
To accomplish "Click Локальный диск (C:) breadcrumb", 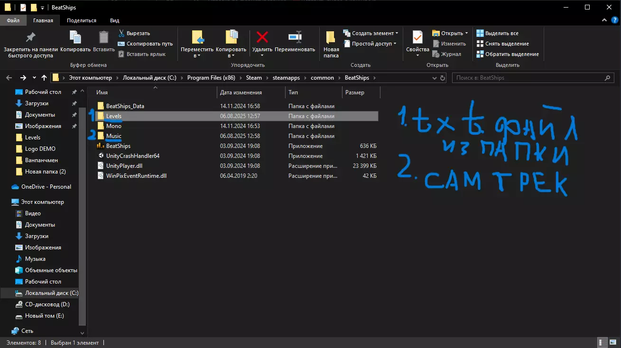I will click(x=149, y=78).
